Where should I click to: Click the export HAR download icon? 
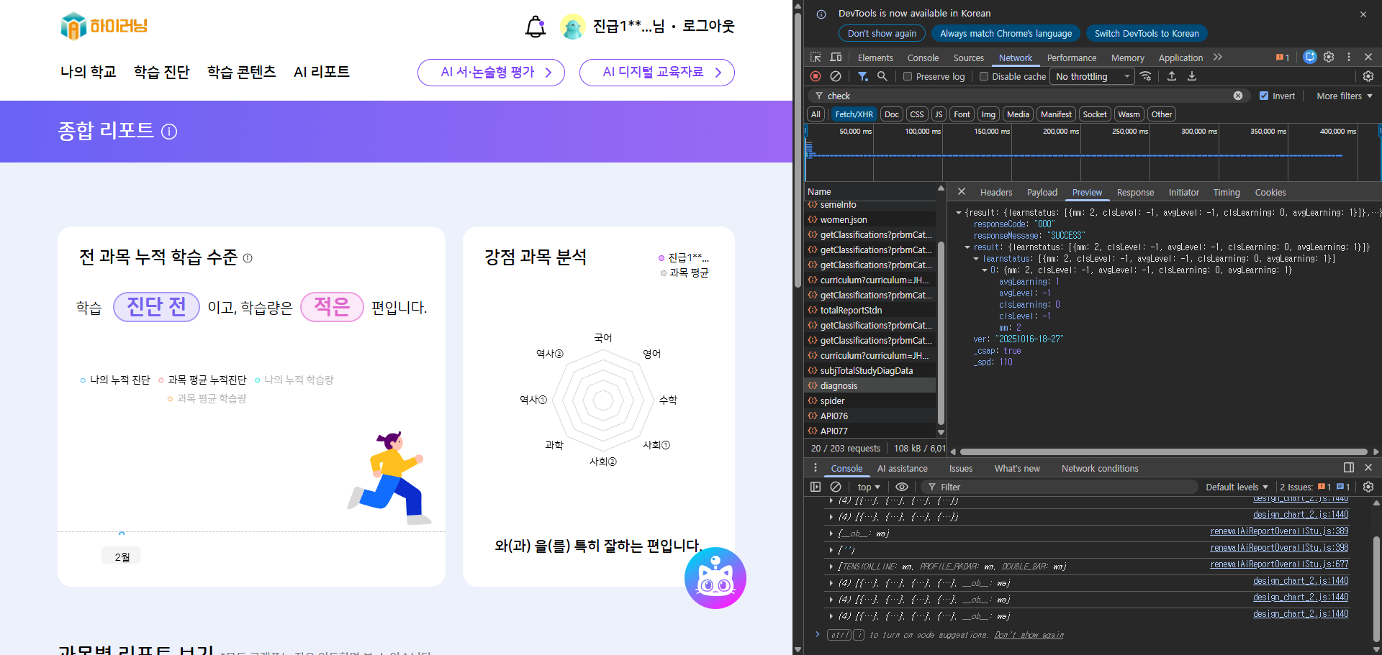click(1192, 76)
